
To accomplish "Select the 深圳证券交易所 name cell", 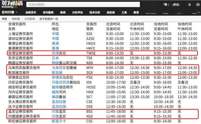I will (x=21, y=39).
